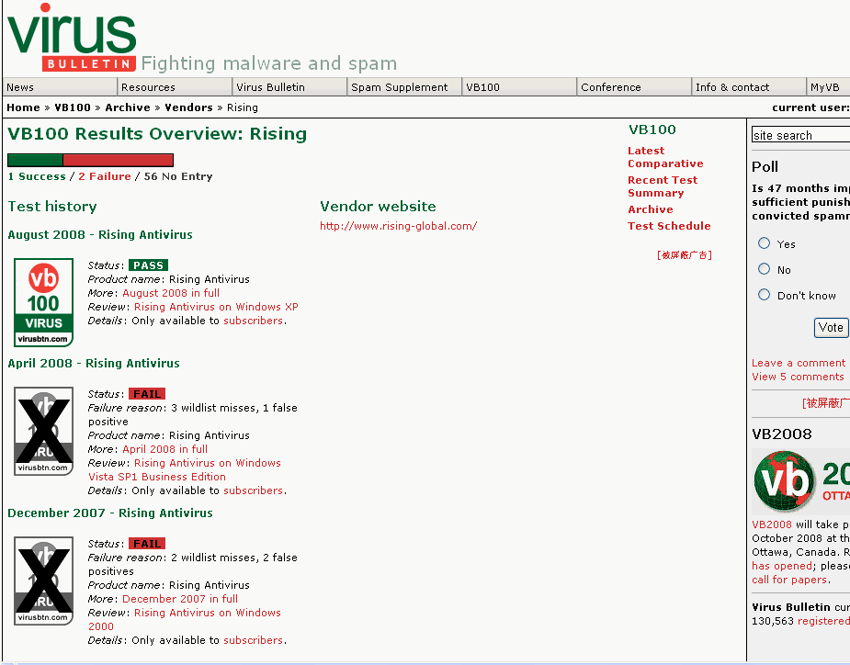Image resolution: width=850 pixels, height=665 pixels.
Task: Click has opened registration link
Action: (782, 566)
